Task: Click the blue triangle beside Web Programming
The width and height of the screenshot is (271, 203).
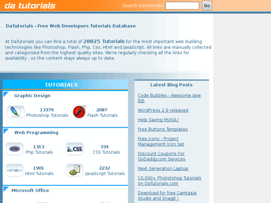Action: click(6, 131)
